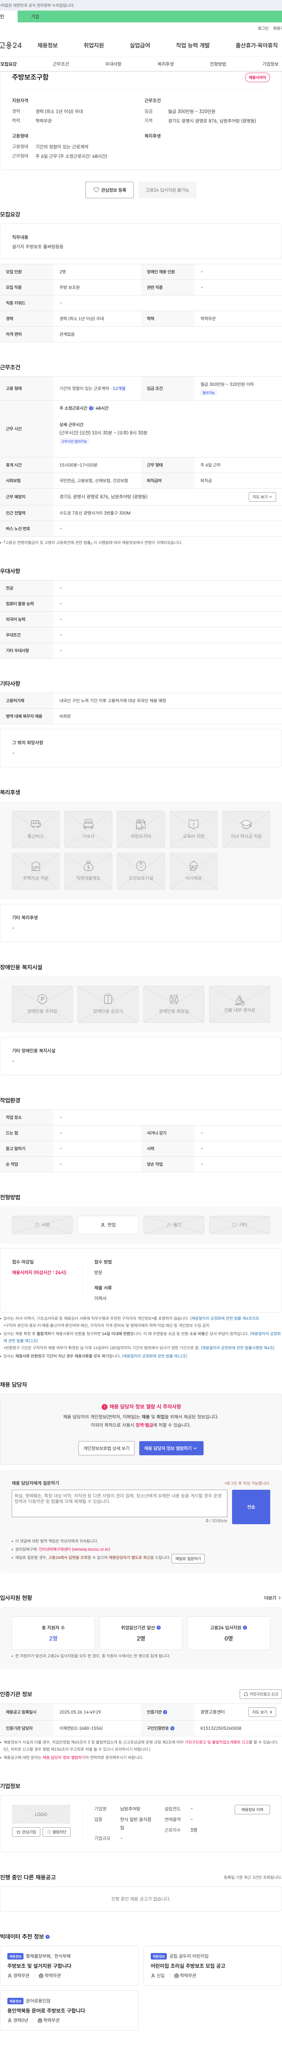Expand 지도 보기 next to 근무 예정지

pos(262,497)
